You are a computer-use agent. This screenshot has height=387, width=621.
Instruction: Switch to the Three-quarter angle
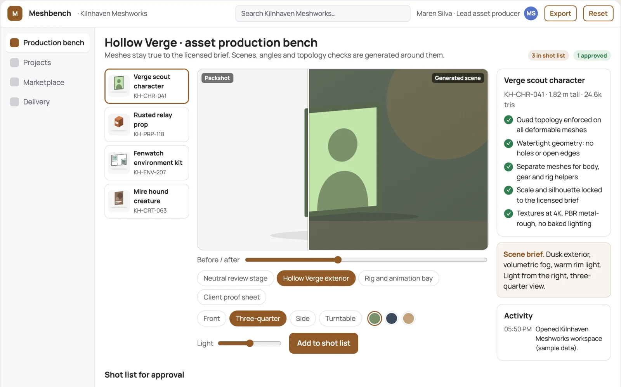[258, 318]
